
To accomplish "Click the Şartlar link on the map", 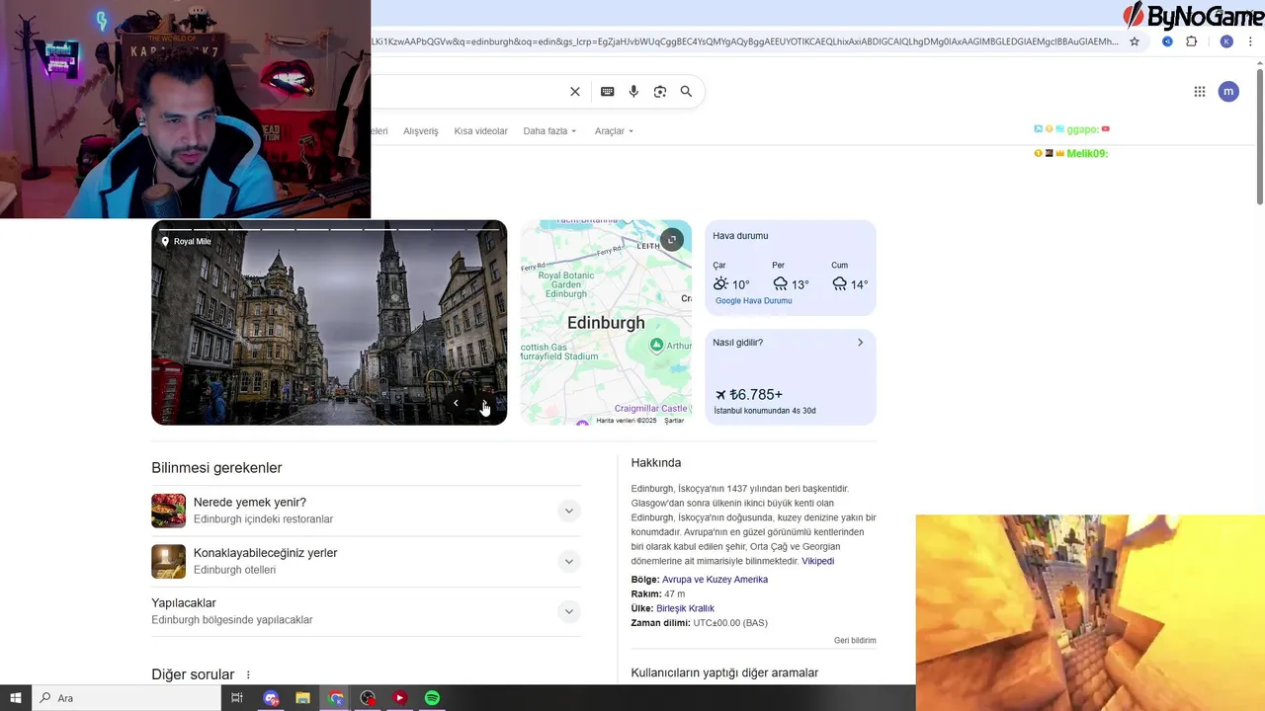I will pyautogui.click(x=674, y=421).
